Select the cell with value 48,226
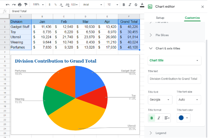The image size is (209, 139). click(x=129, y=27)
